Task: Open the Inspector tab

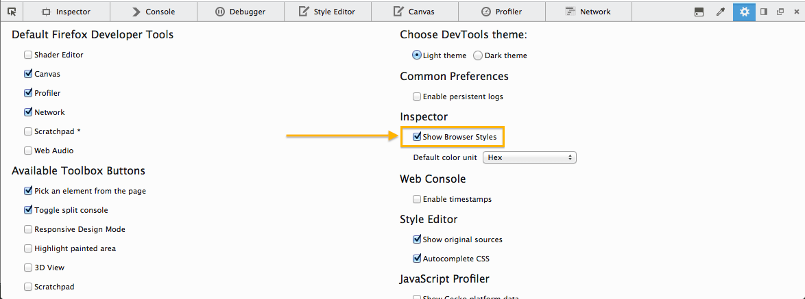Action: (66, 12)
